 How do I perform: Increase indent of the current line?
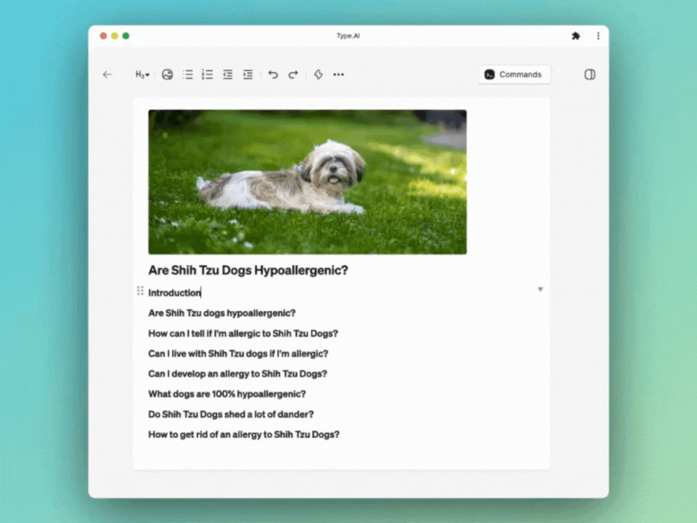coord(248,75)
